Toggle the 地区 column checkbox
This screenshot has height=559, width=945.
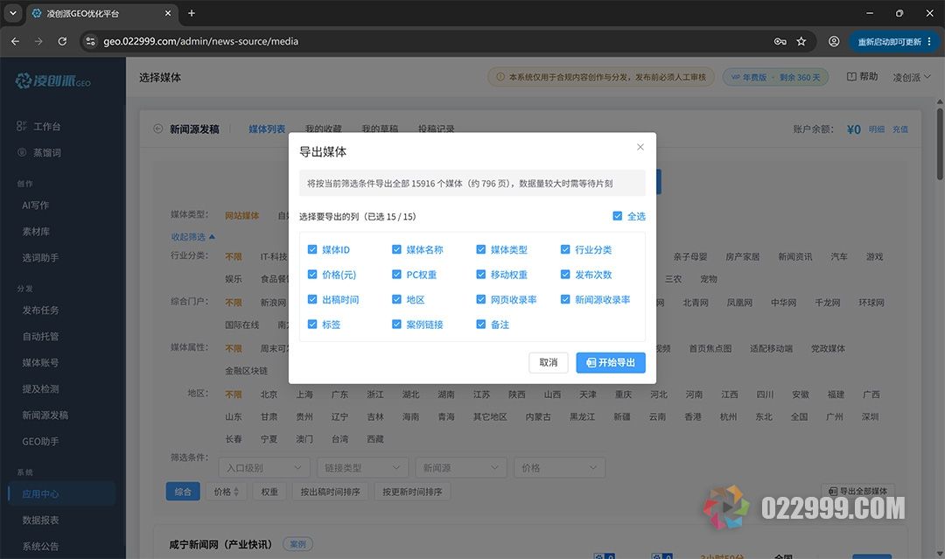point(396,299)
